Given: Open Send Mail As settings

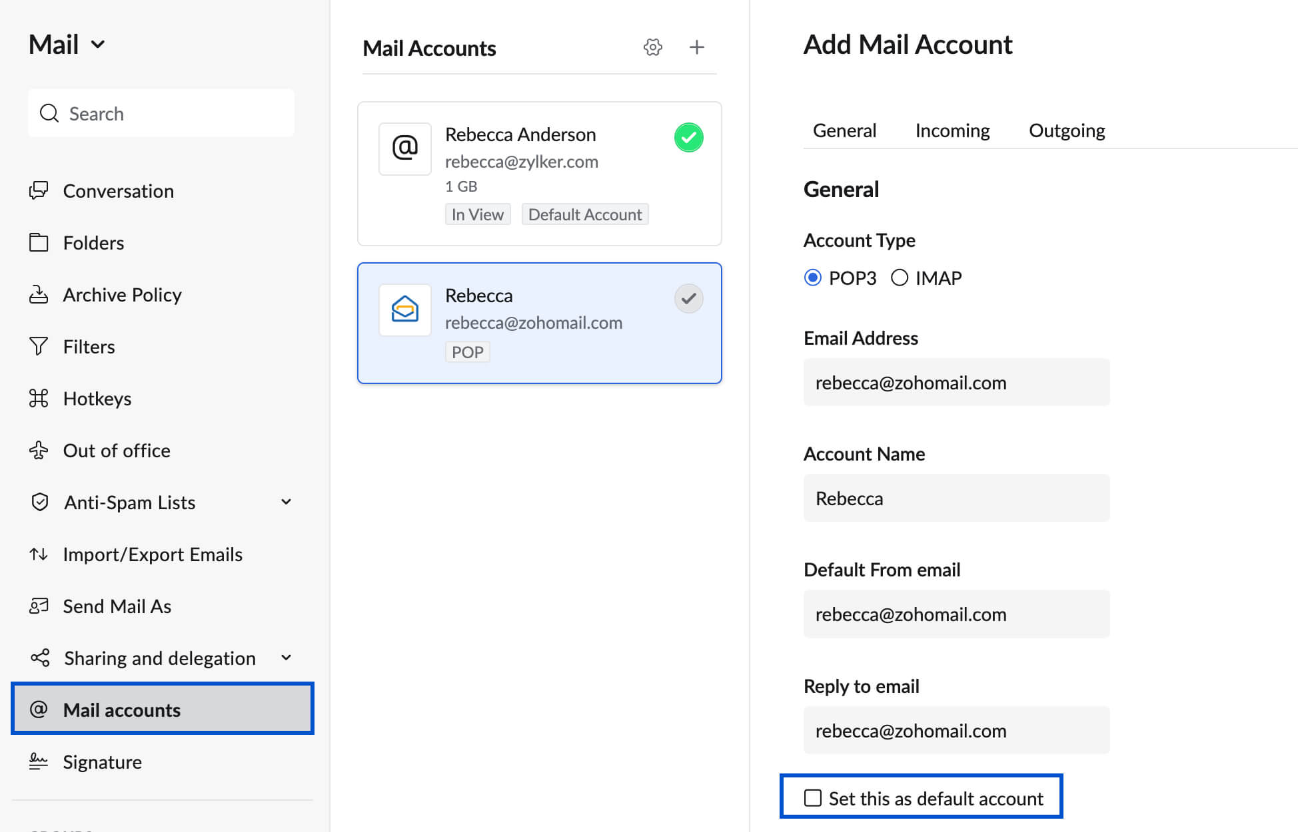Looking at the screenshot, I should pyautogui.click(x=117, y=606).
